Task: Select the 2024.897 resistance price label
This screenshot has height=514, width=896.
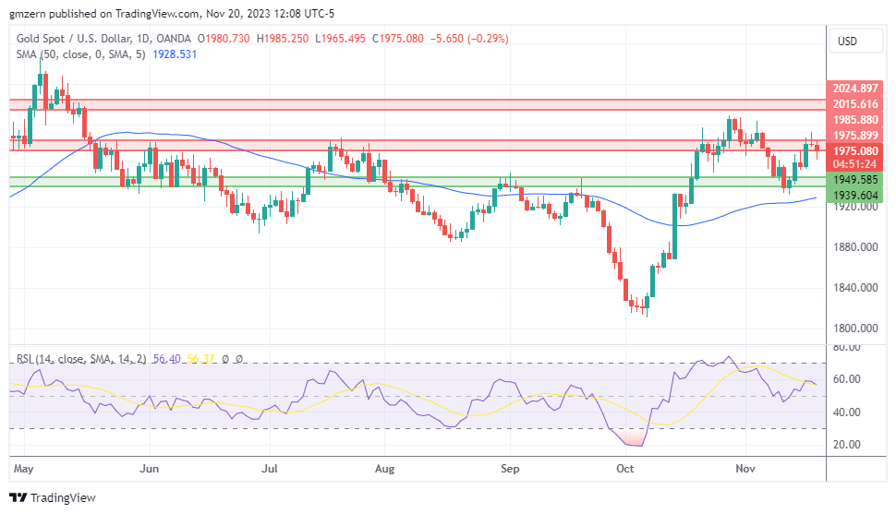Action: (x=854, y=88)
